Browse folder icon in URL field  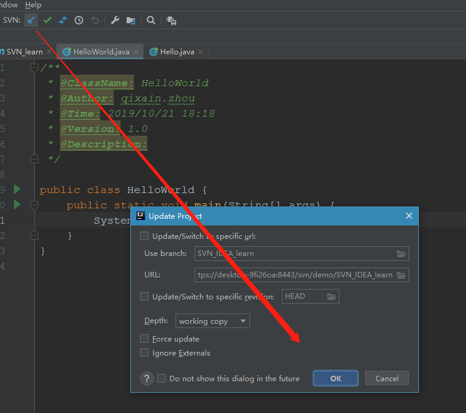click(401, 276)
